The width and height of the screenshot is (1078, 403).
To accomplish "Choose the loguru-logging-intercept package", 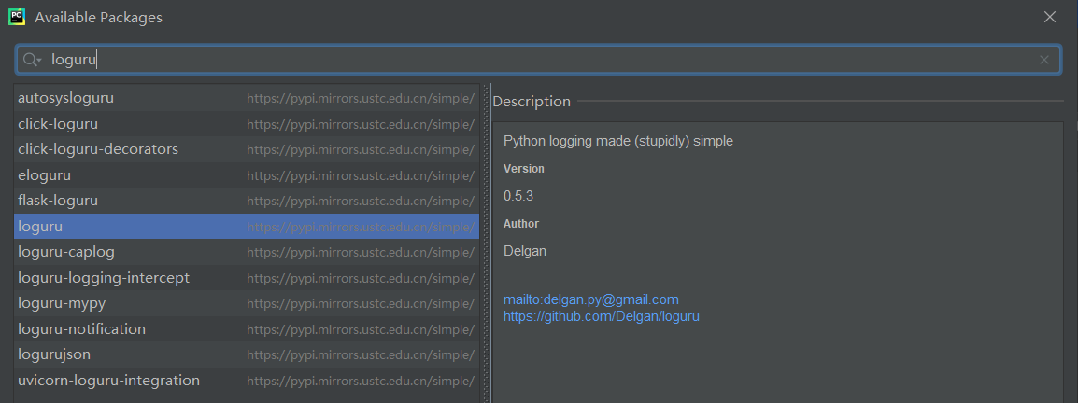I will 104,278.
